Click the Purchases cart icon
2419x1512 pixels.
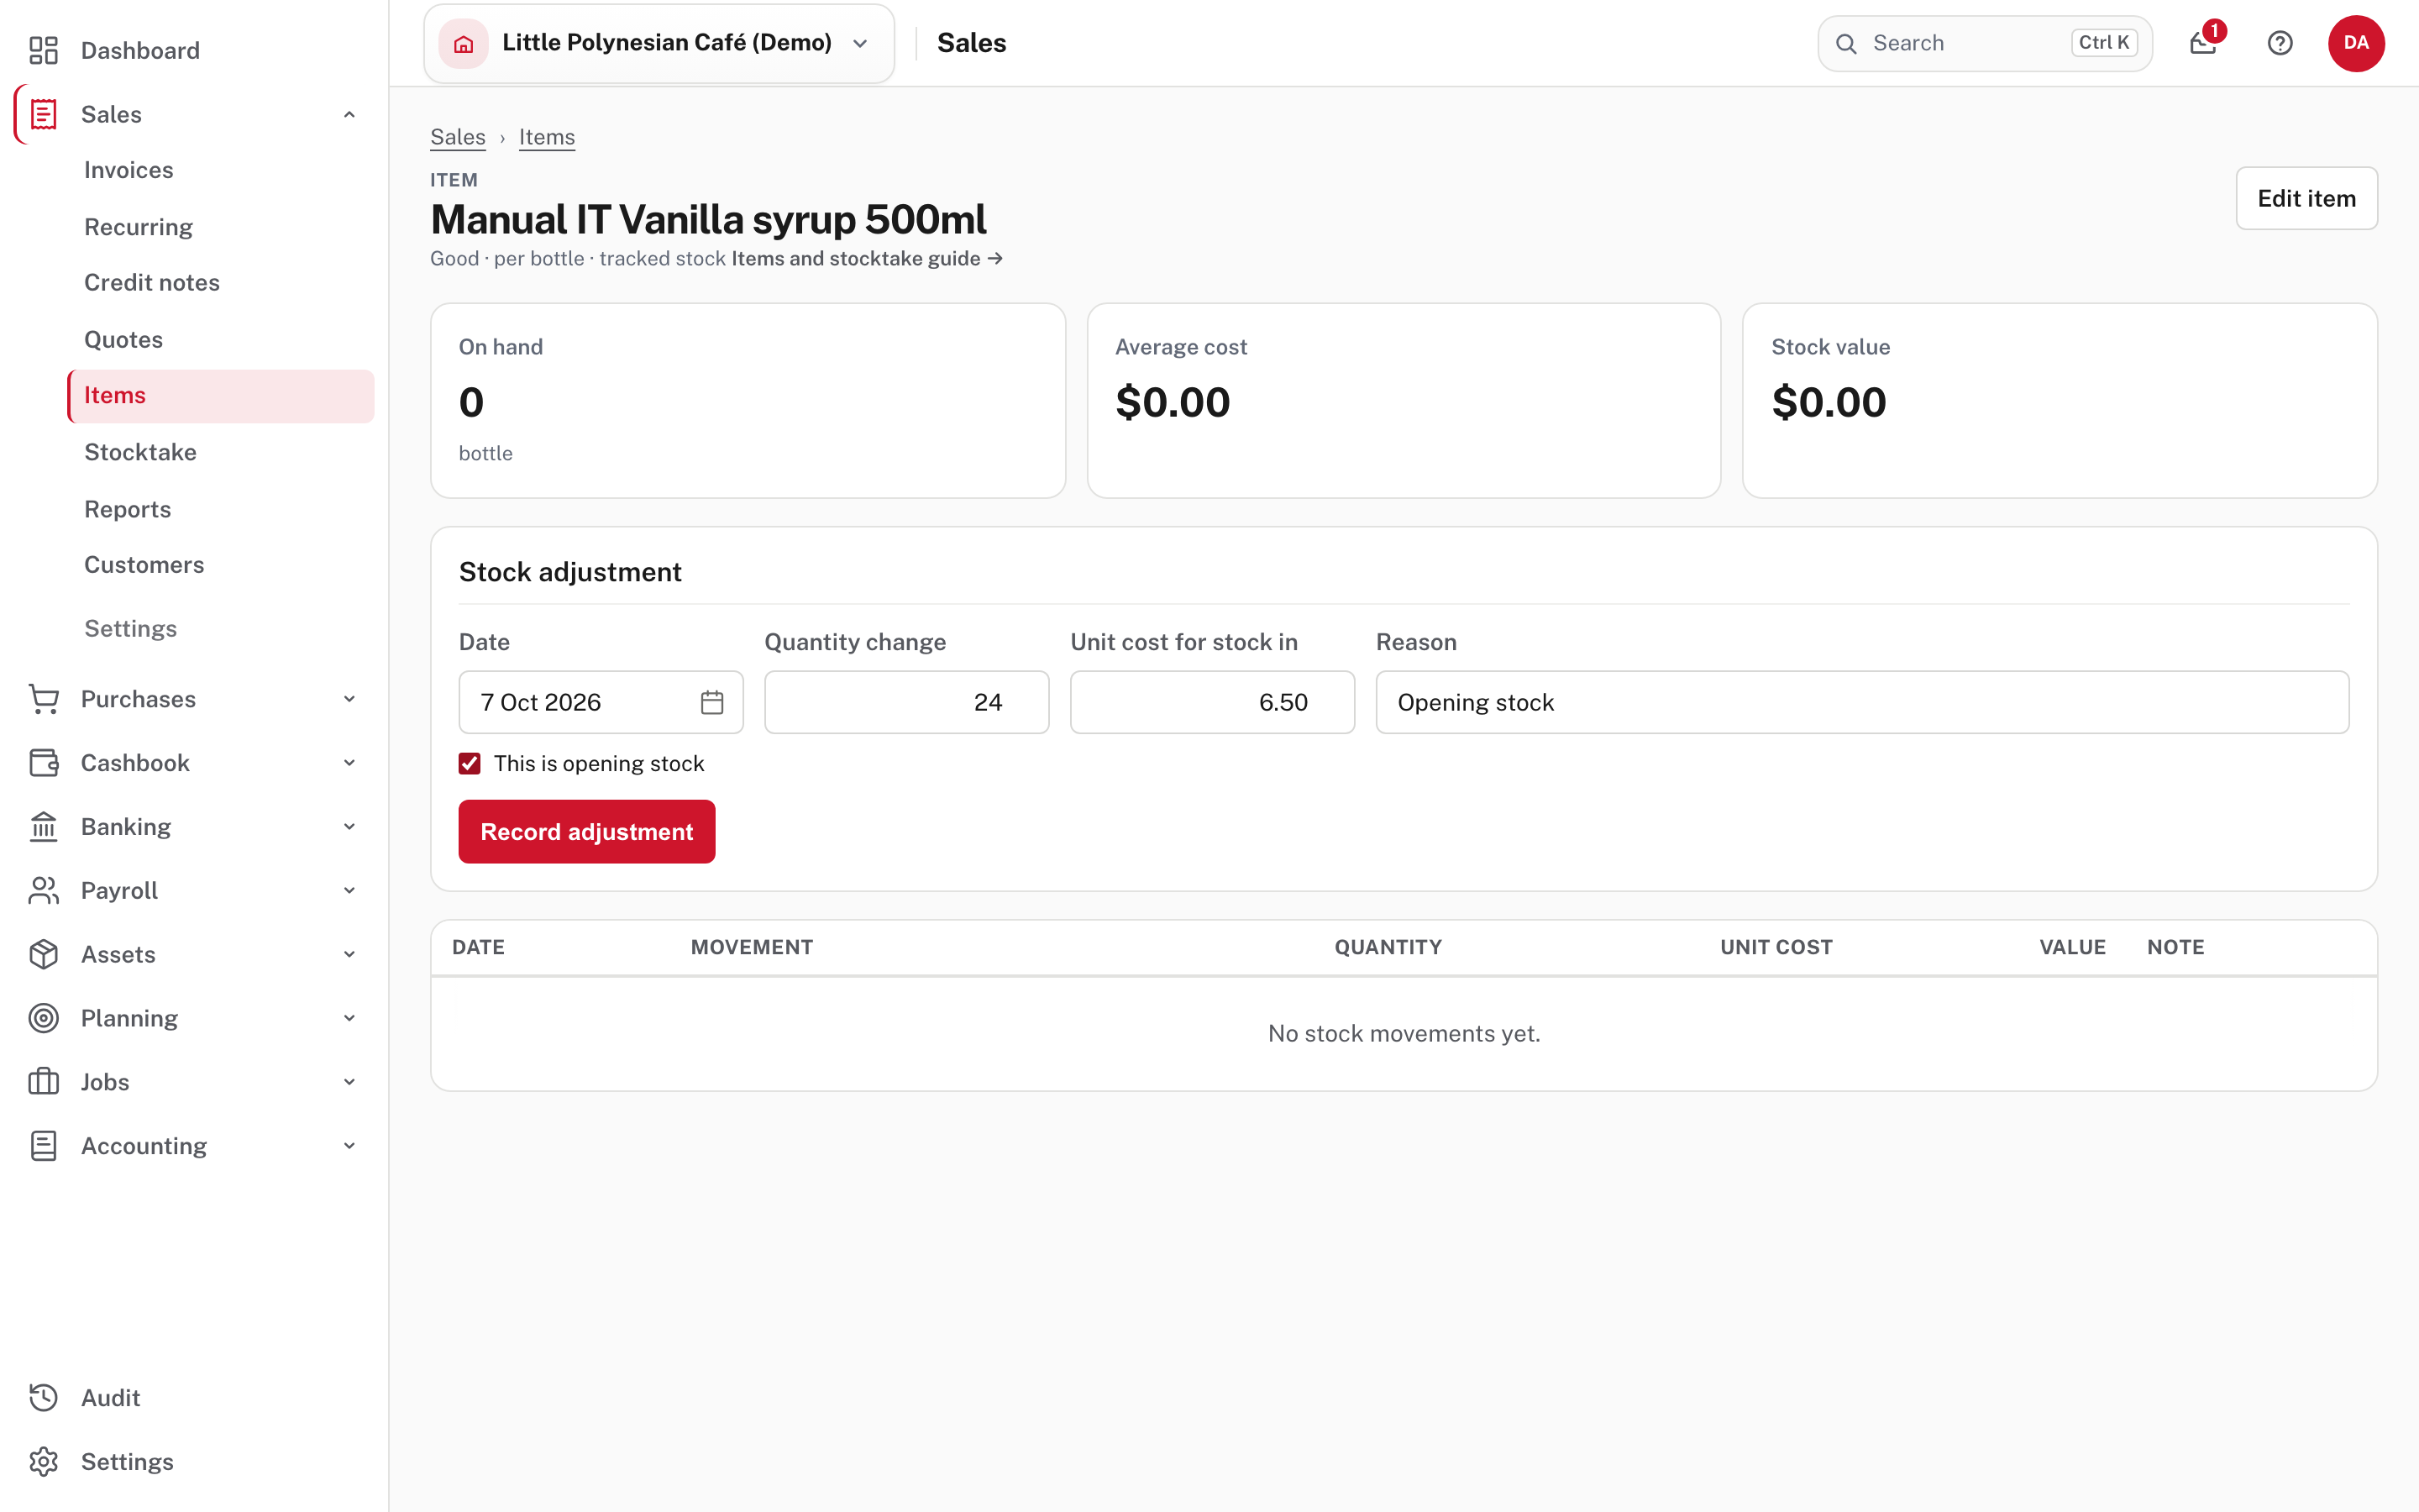[x=43, y=699]
